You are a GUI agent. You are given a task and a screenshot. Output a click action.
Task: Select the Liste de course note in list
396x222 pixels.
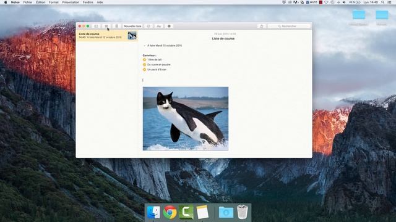[107, 36]
